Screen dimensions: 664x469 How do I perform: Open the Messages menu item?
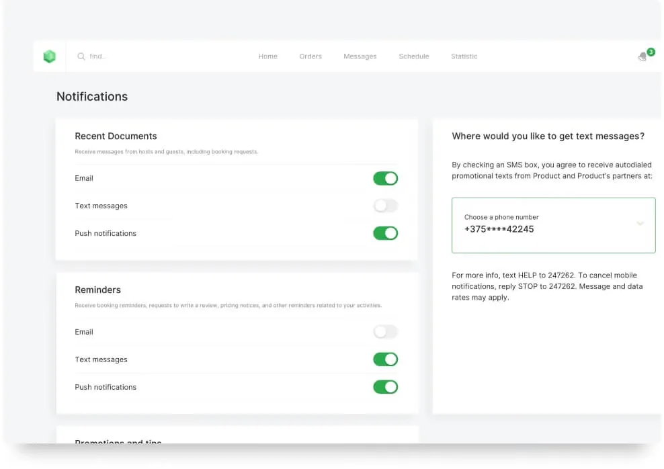360,56
